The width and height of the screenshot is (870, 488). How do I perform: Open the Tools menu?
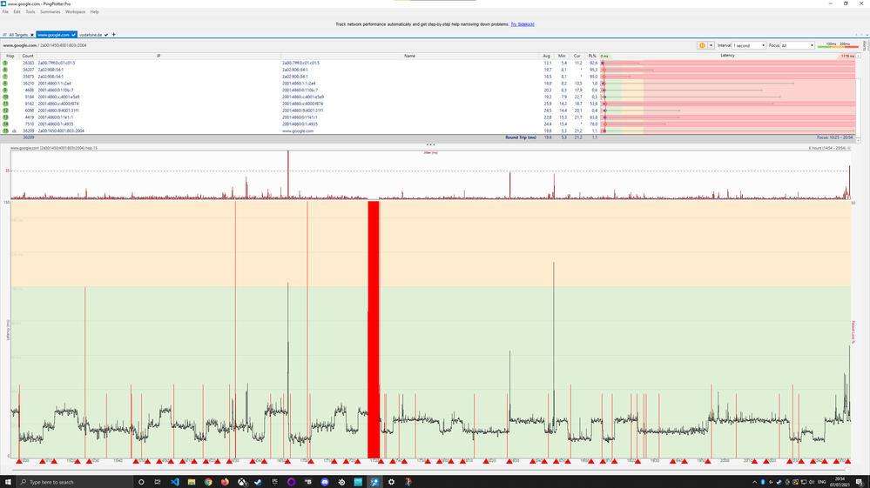click(30, 11)
